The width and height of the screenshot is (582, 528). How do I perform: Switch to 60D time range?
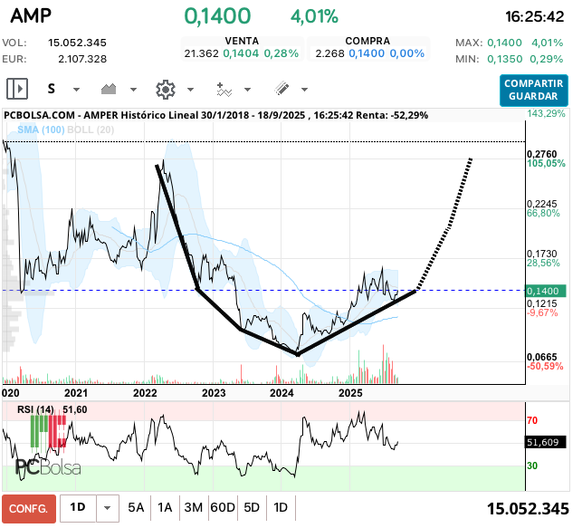tap(223, 507)
